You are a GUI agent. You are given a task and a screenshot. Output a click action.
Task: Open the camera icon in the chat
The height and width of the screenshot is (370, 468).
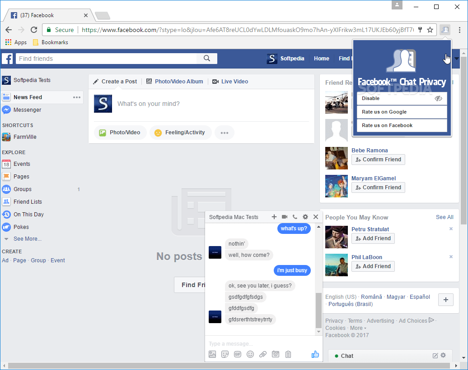point(276,354)
